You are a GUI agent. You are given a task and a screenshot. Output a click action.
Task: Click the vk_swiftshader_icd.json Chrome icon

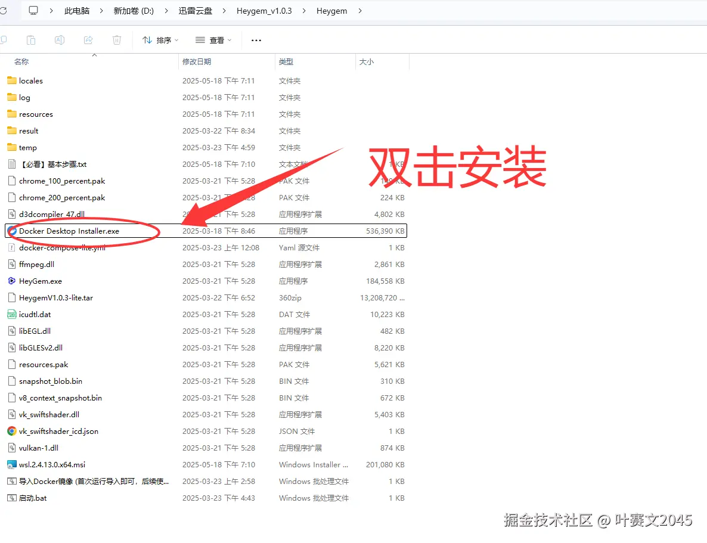click(12, 431)
